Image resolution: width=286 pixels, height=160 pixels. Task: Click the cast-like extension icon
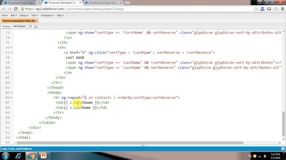(x=269, y=9)
